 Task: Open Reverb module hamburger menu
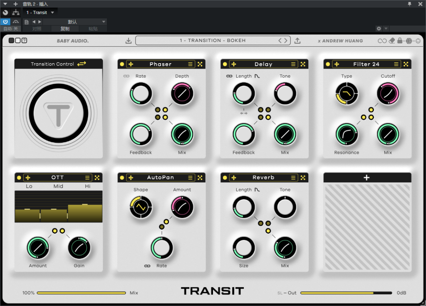pos(293,178)
